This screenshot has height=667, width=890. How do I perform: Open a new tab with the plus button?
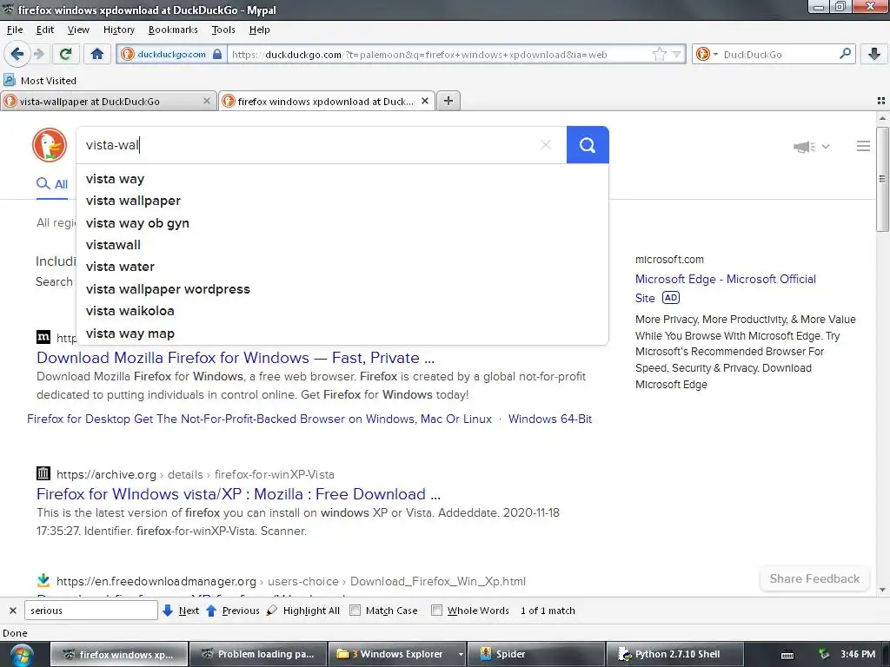coord(448,101)
